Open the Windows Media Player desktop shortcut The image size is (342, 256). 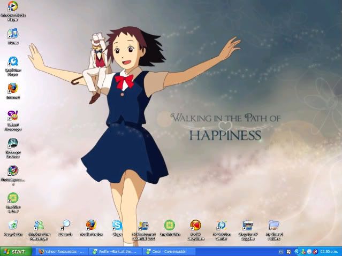13,11
